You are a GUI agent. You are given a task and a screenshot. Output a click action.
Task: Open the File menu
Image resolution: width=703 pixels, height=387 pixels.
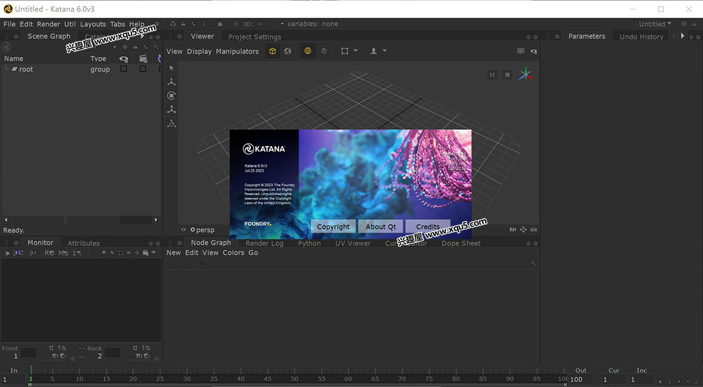pyautogui.click(x=9, y=24)
